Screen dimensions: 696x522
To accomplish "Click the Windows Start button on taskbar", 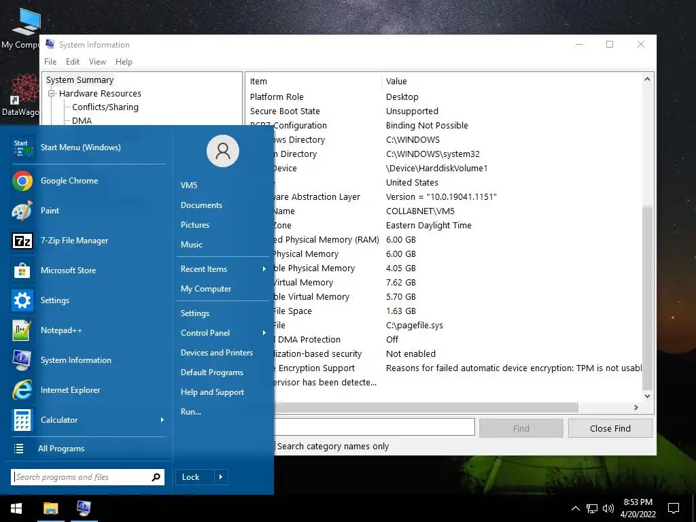I will point(16,508).
